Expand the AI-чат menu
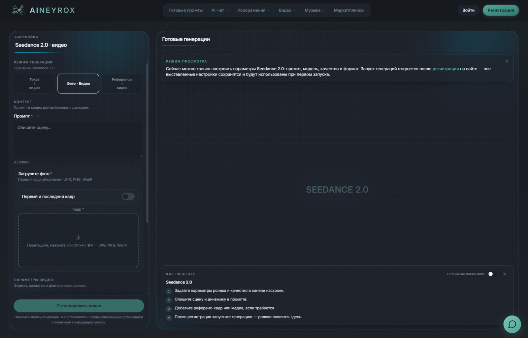528x338 pixels. (x=220, y=10)
